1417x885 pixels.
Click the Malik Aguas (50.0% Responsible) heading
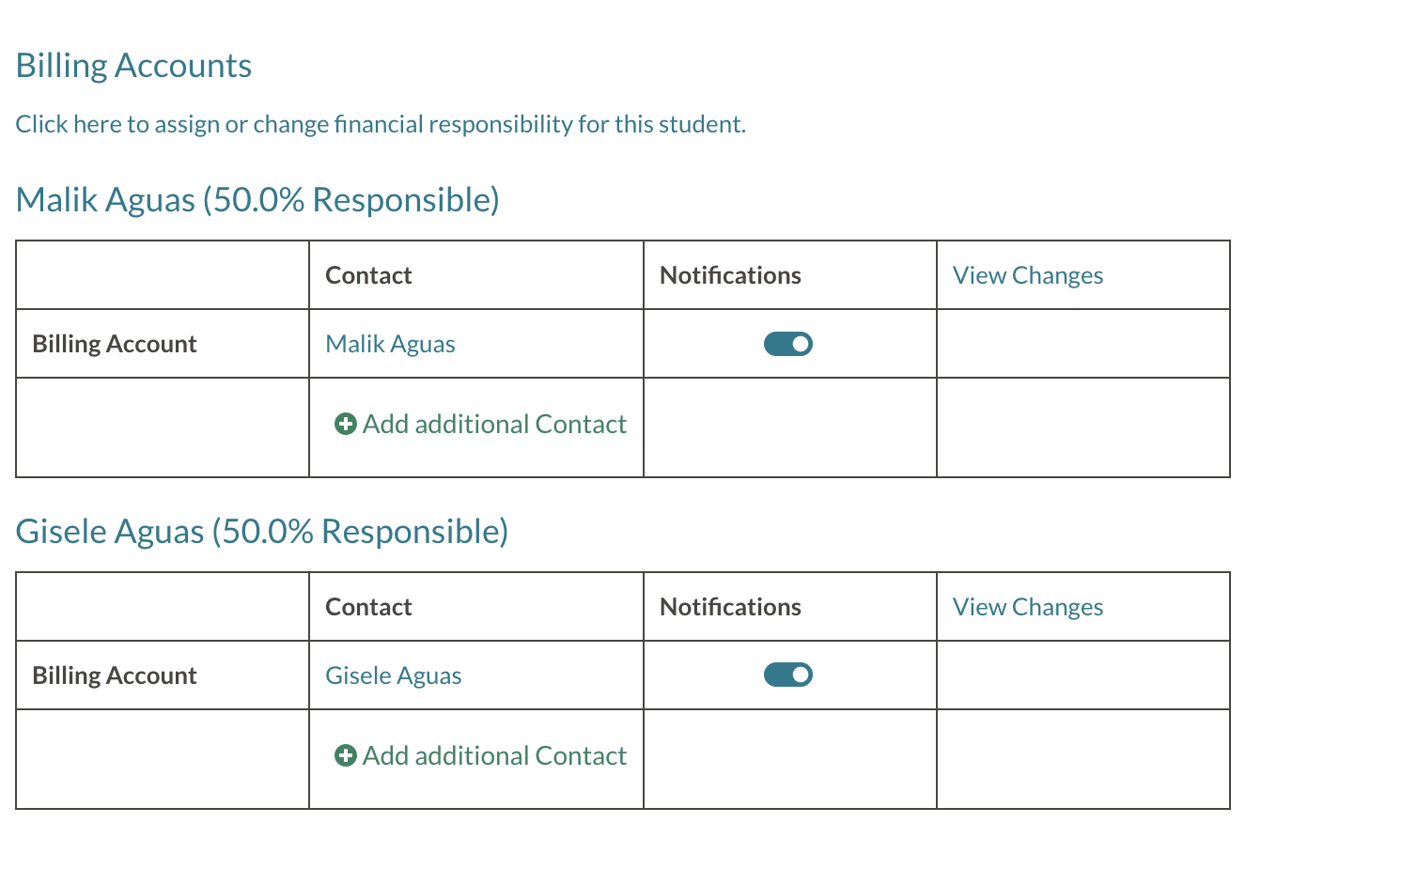(257, 200)
